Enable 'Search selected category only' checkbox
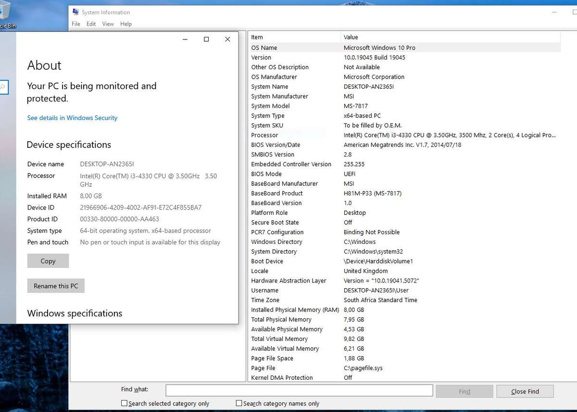Screen dimensions: 577x412 pyautogui.click(x=125, y=403)
